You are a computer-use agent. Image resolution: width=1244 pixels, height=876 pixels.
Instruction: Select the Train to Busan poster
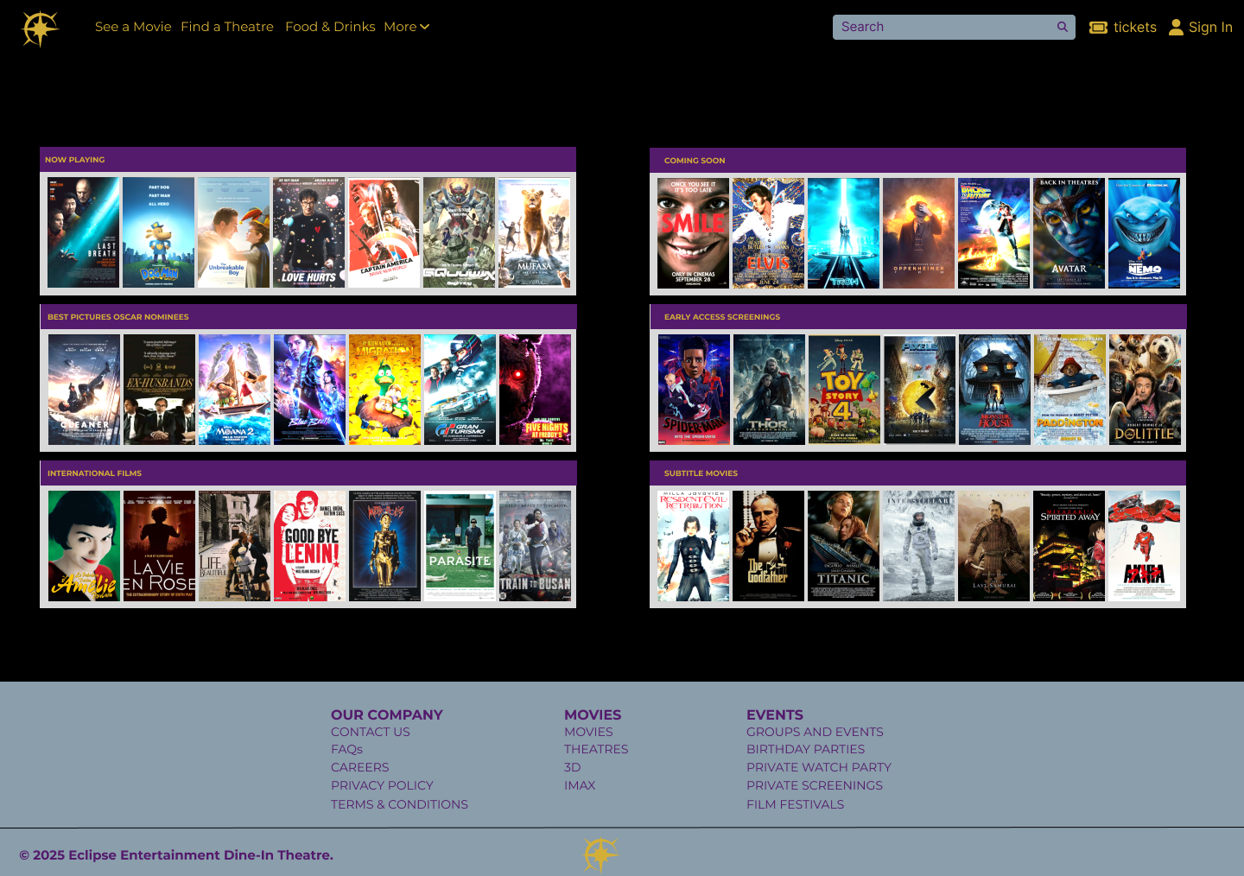(535, 546)
